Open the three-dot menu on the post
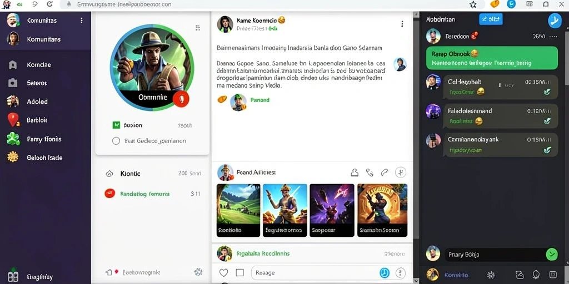Viewport: 569px width, 284px height. pyautogui.click(x=402, y=24)
